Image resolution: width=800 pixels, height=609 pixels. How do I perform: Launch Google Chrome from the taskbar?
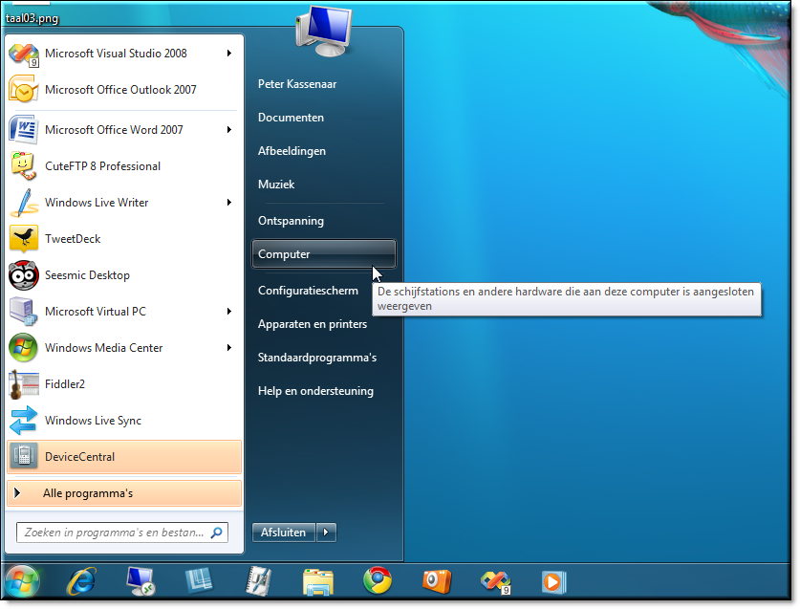coord(378,581)
